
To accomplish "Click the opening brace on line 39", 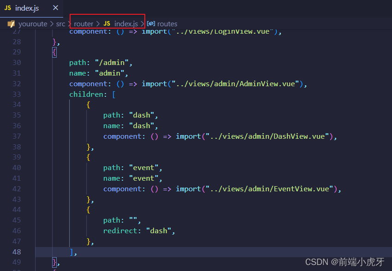I will tap(88, 157).
